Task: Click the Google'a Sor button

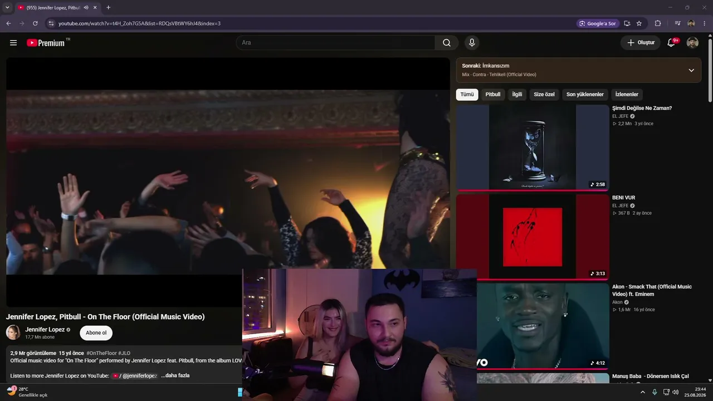Action: pyautogui.click(x=597, y=23)
